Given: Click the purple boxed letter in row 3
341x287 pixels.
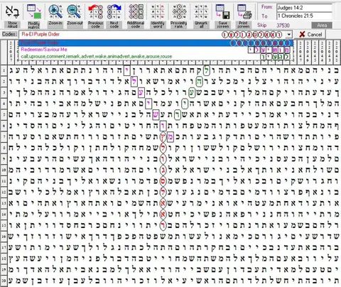Looking at the screenshot, I should point(141,92).
